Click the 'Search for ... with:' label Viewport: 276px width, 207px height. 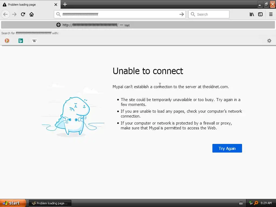30,33
